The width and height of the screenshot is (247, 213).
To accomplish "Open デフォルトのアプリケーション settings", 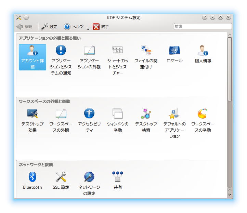I will pyautogui.click(x=174, y=114).
